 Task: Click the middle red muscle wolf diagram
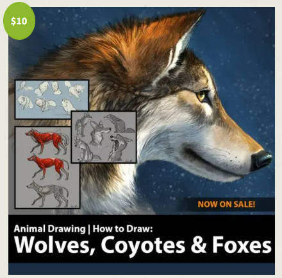(48, 167)
